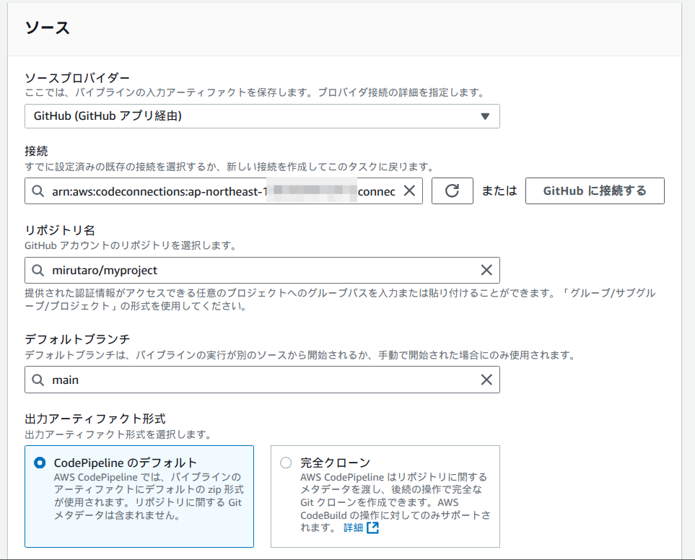Open the 詳細 link
This screenshot has height=560, width=695.
point(353,528)
